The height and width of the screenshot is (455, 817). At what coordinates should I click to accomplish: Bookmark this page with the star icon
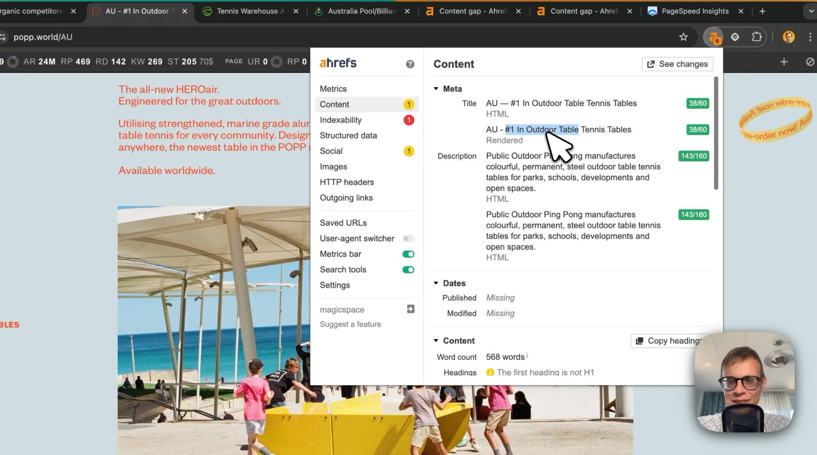pos(684,37)
